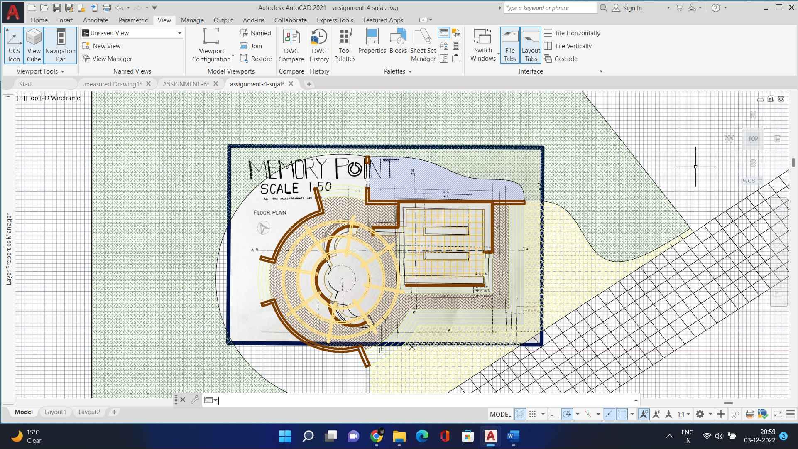Screen dimensions: 798x449
Task: Switch to the Annotate ribbon tab
Action: pos(95,20)
